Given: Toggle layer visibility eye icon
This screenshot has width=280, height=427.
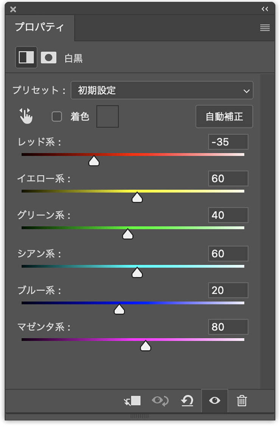Looking at the screenshot, I should click(215, 401).
